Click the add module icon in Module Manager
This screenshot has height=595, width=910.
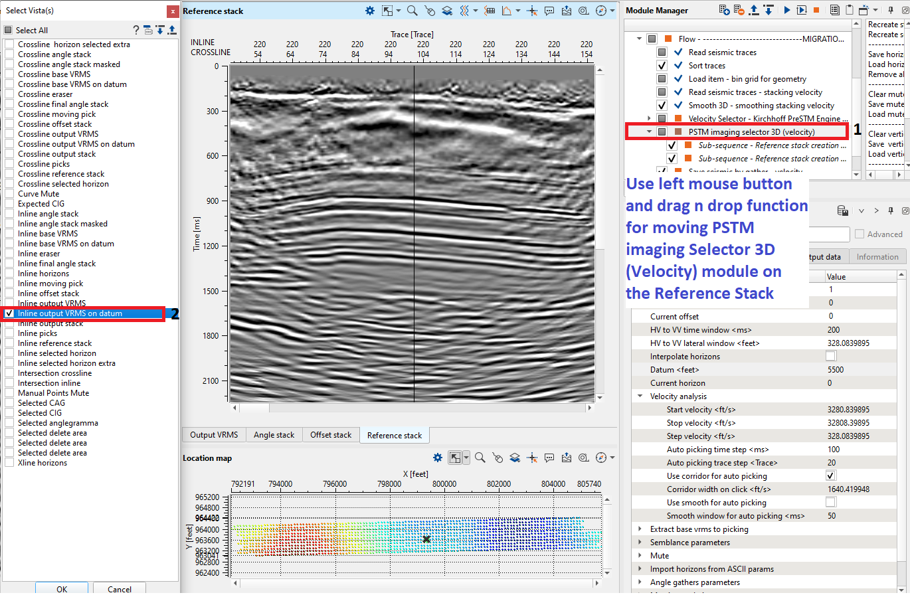point(725,11)
